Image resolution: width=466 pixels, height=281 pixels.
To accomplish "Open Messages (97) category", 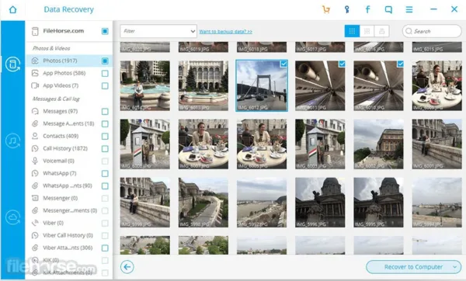I will [61, 111].
